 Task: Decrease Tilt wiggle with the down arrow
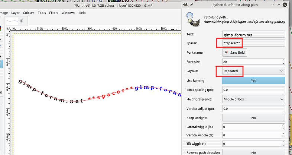(x=283, y=145)
